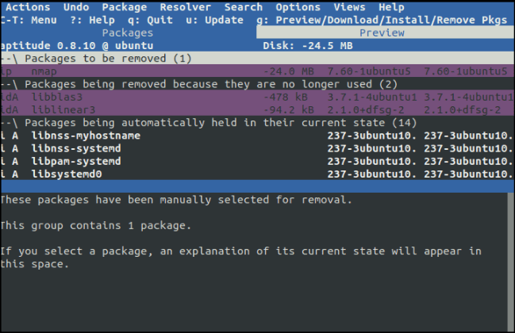The height and width of the screenshot is (333, 515).
Task: Open the Options menu
Action: (298, 7)
